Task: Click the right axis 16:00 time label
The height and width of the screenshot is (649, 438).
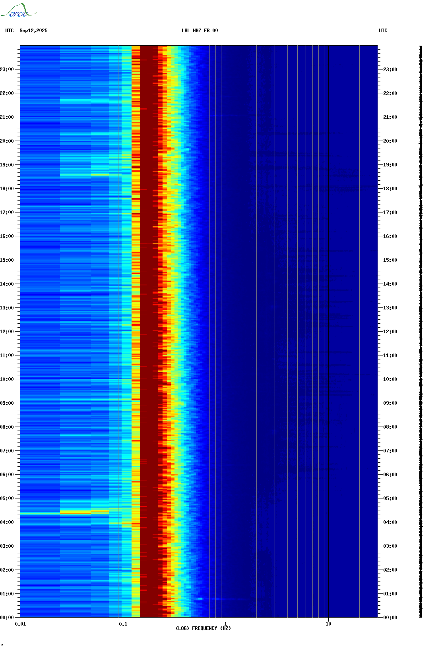Action: pyautogui.click(x=390, y=236)
